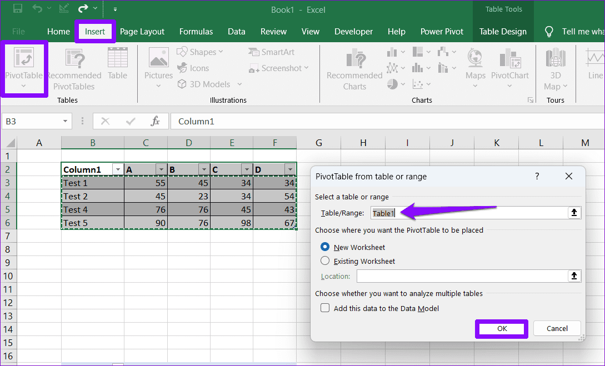Open the 3D Models dropdown arrow
Screen dimensions: 605x366
(239, 83)
